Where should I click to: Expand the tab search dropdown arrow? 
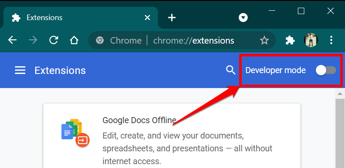coord(243,18)
